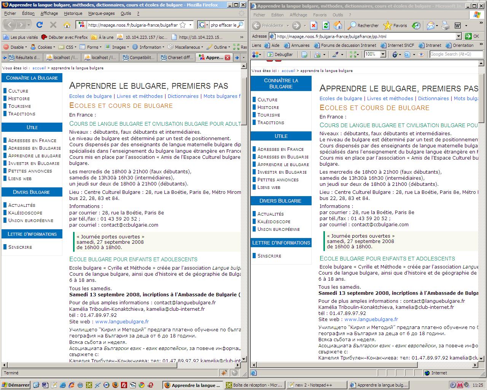
Task: Switch to the Compatibilit... Firefox tab
Action: pos(138,58)
